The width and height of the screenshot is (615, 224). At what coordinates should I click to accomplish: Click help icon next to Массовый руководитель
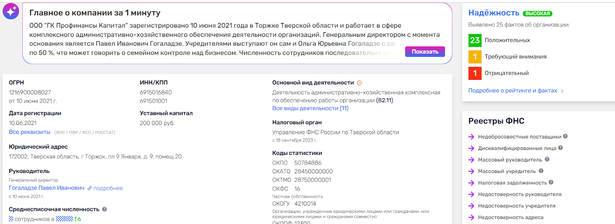click(x=547, y=159)
